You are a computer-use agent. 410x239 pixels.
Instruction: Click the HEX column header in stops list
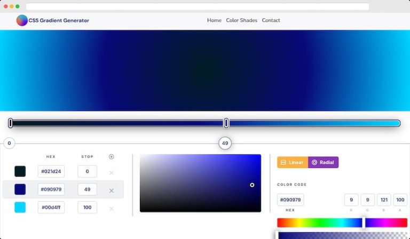(51, 157)
